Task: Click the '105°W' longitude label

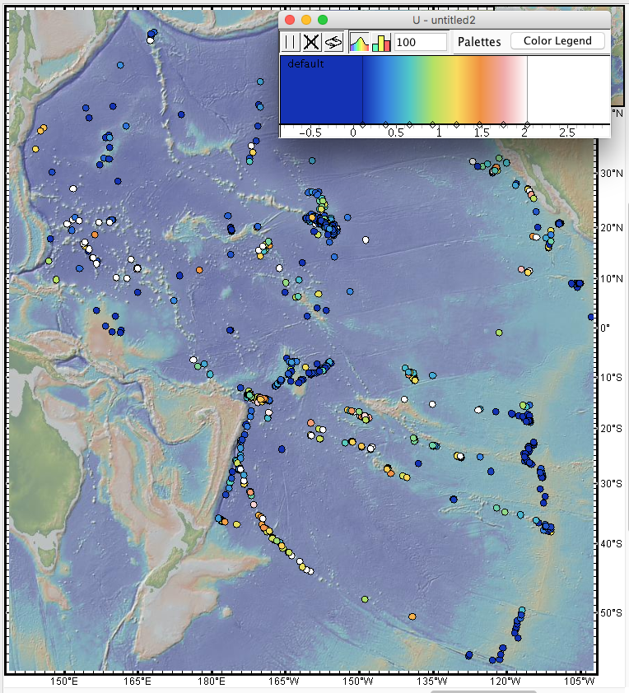Action: coord(580,681)
